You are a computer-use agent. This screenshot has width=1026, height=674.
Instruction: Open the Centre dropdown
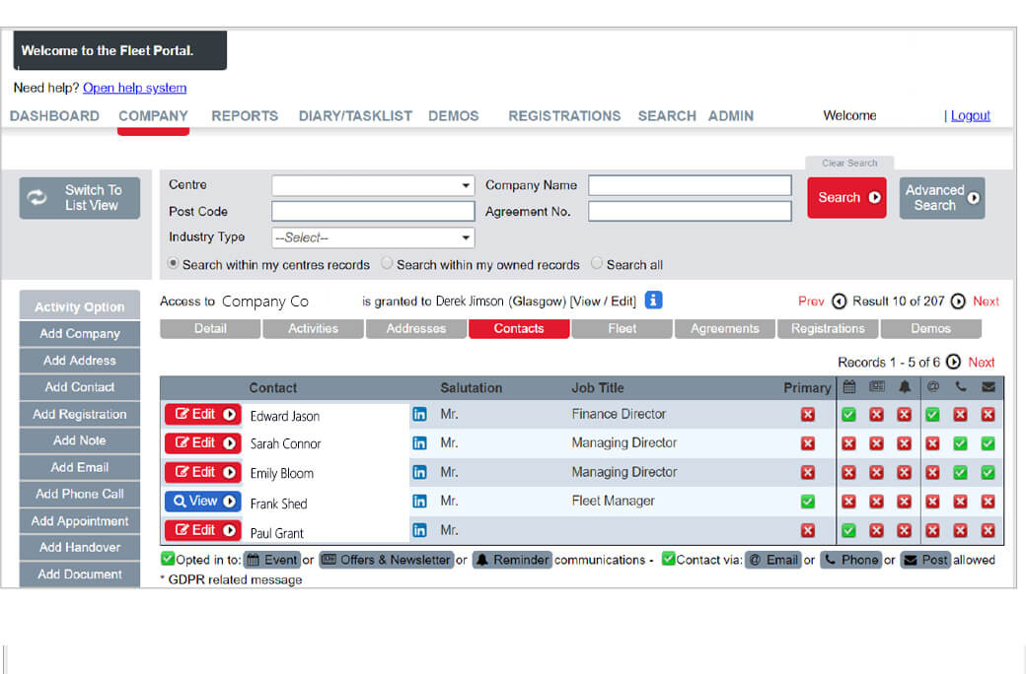pos(373,185)
